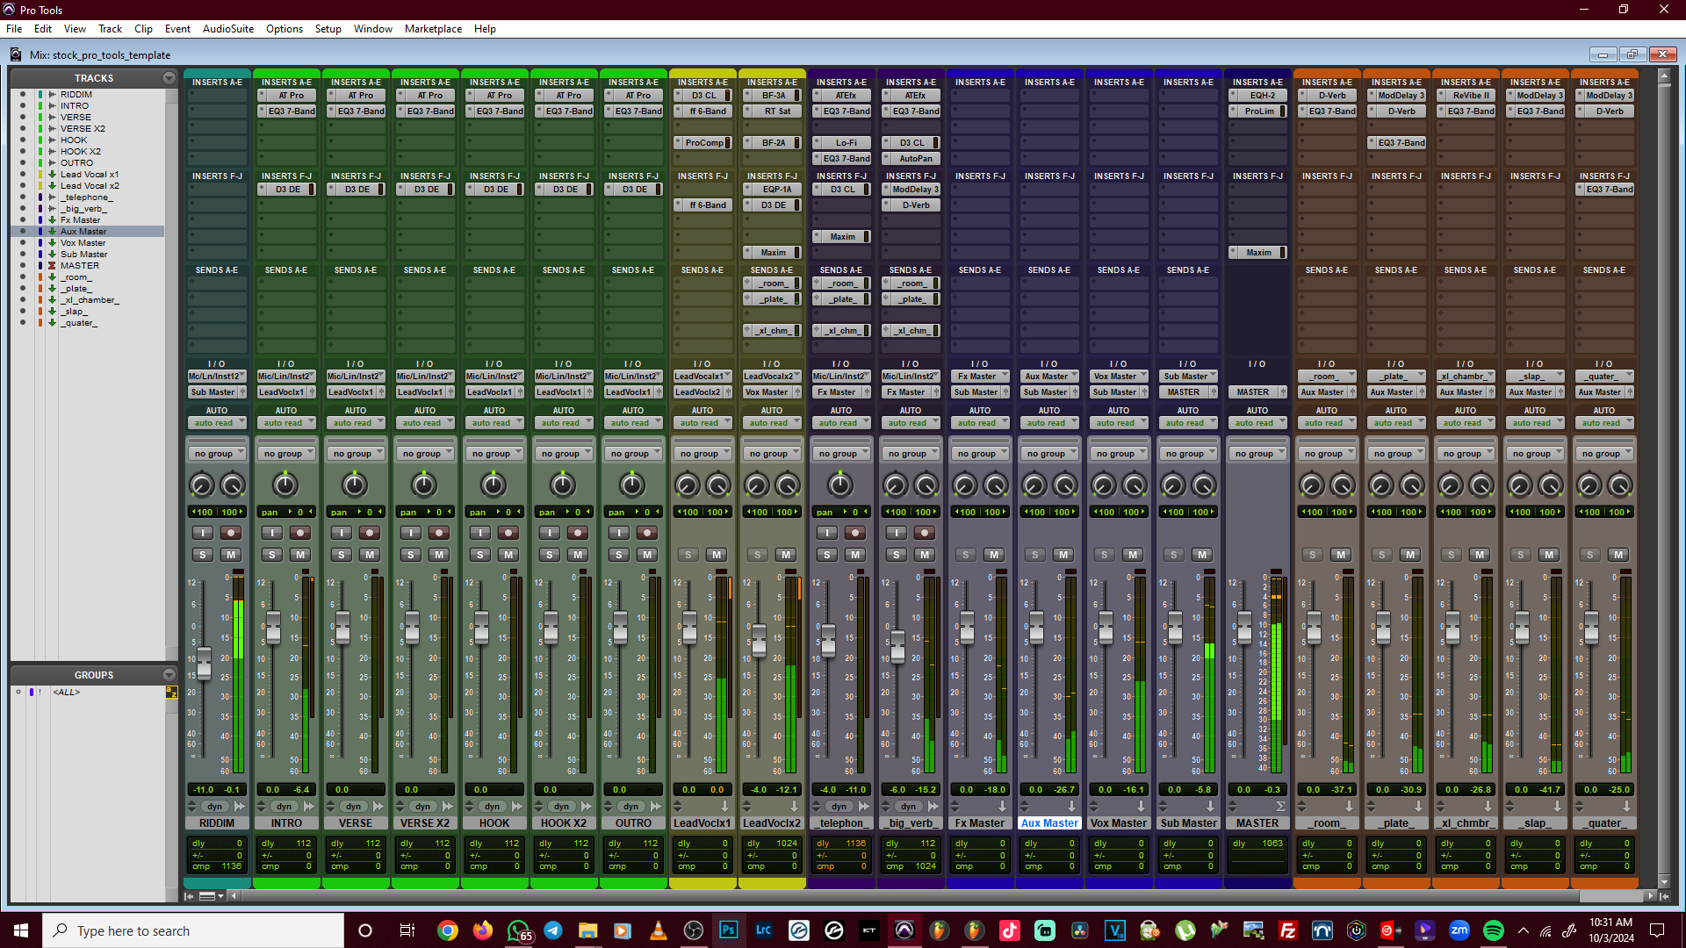Click the ProComp insert on LeadVoclx1
This screenshot has width=1686, height=948.
pyautogui.click(x=703, y=143)
